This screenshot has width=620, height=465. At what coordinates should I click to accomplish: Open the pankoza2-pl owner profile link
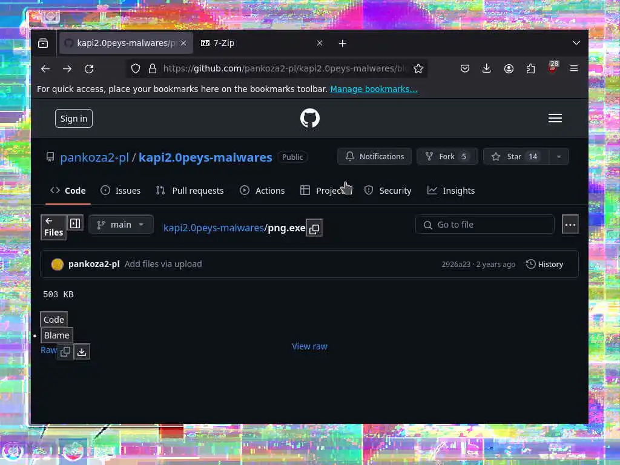pos(94,157)
